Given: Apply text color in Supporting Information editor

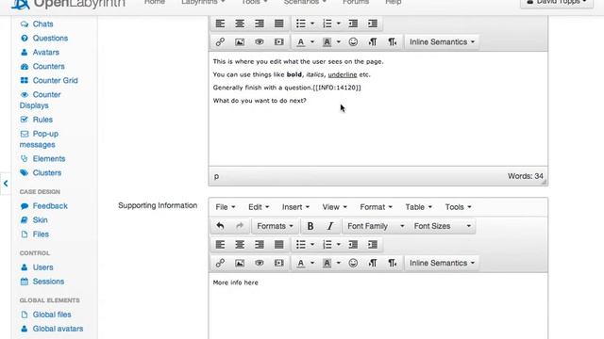Looking at the screenshot, I should [301, 263].
